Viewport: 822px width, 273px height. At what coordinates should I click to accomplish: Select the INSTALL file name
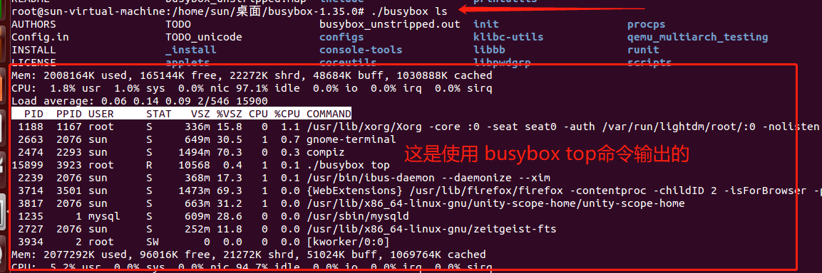(x=34, y=50)
